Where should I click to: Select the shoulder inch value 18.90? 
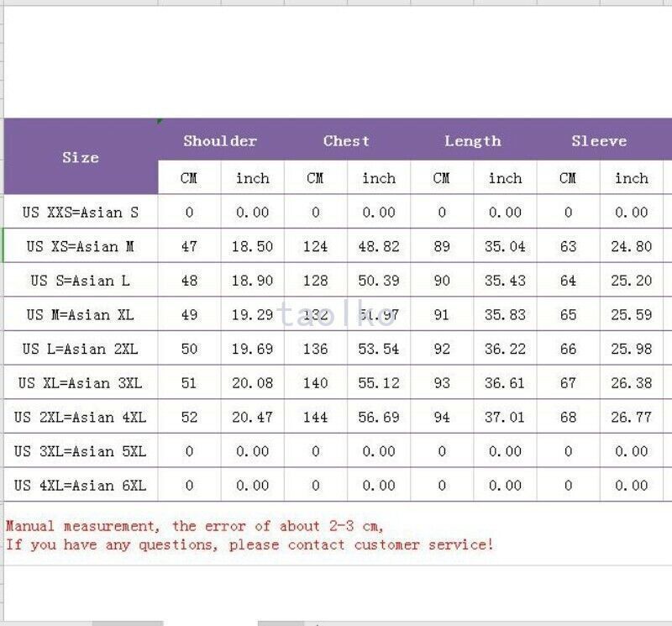253,281
